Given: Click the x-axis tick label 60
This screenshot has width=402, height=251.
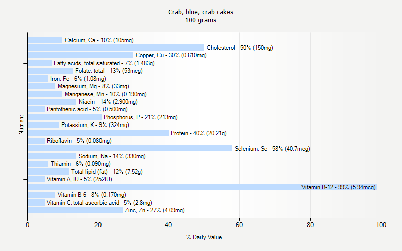Looking at the screenshot, I should click(239, 225).
